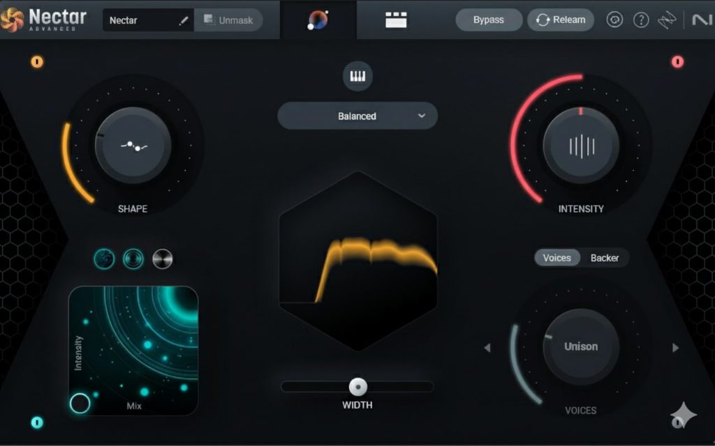Open the piano keyboard icon above Balanced
The image size is (715, 446).
(357, 76)
